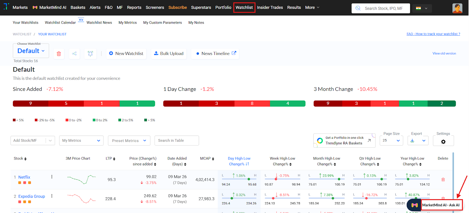Screen dimensions: 469x213
Task: Click the Search Stock, IPO, MF field
Action: click(x=380, y=8)
